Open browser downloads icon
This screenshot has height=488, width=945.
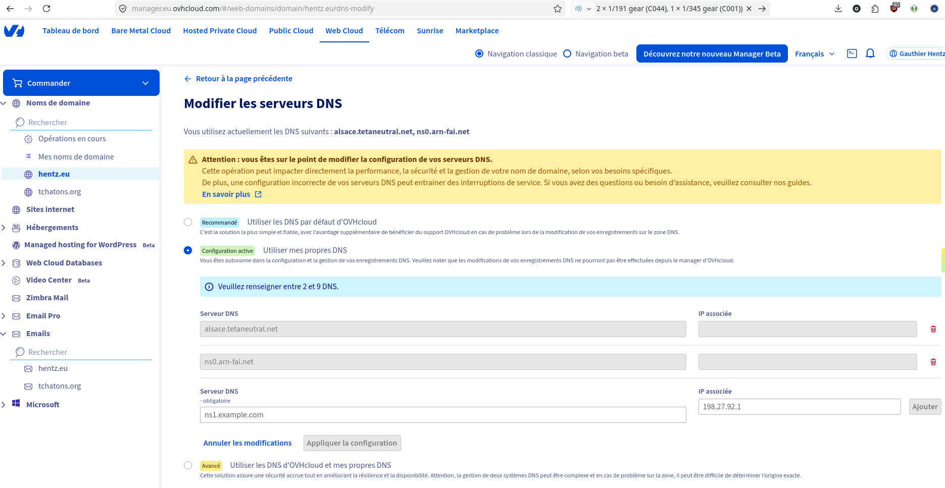[838, 9]
